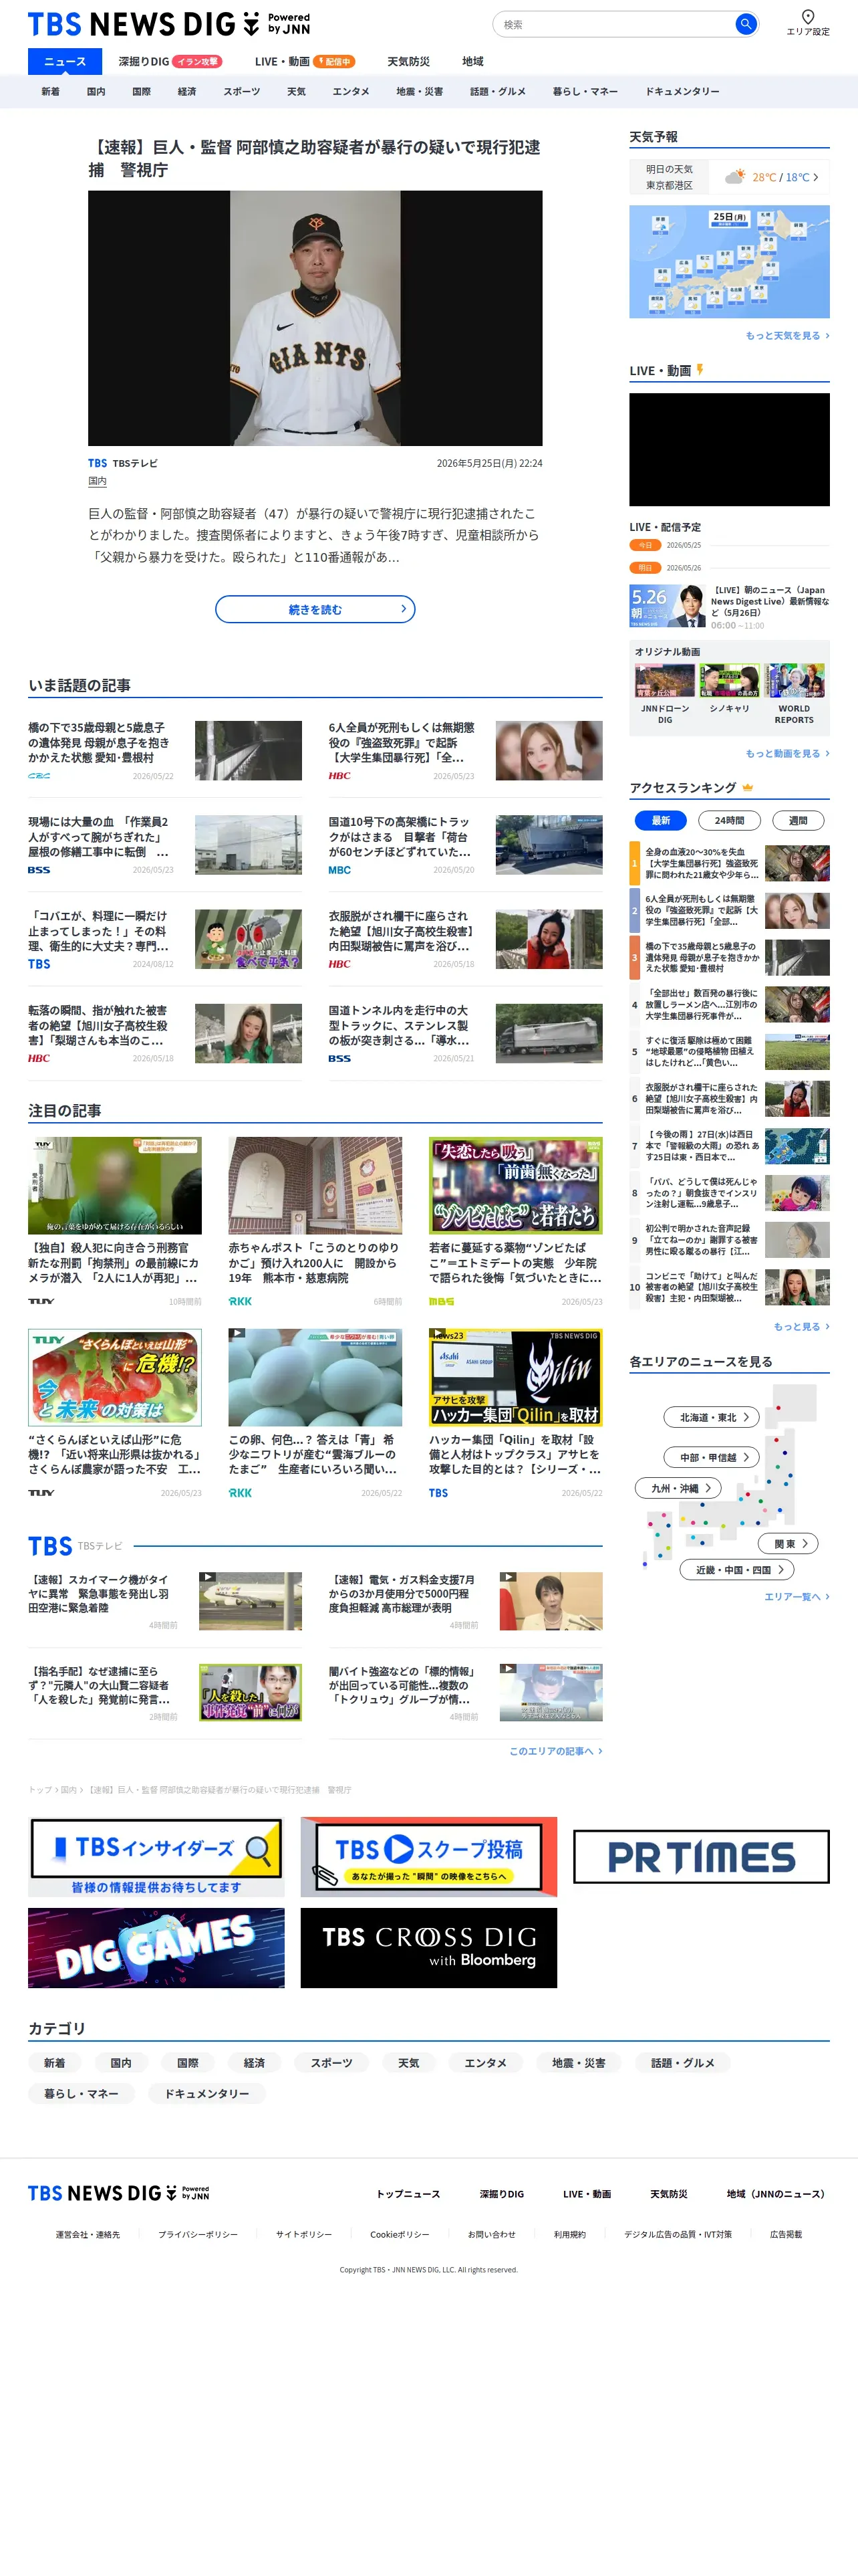Open 地震・災害 in the sub-navigation bar
The width and height of the screenshot is (858, 2576).
click(x=420, y=92)
